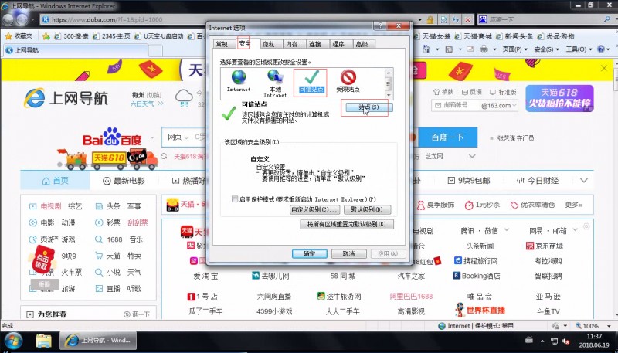Open the 网页 search type dropdown
The height and width of the screenshot is (353, 618).
[x=178, y=137]
